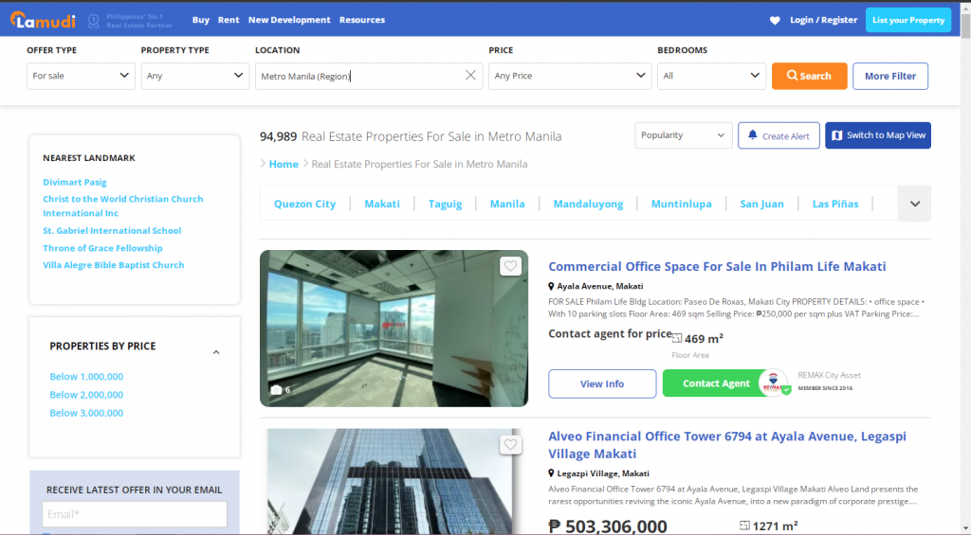This screenshot has height=535, width=971.
Task: Open the Buy menu
Action: point(201,20)
